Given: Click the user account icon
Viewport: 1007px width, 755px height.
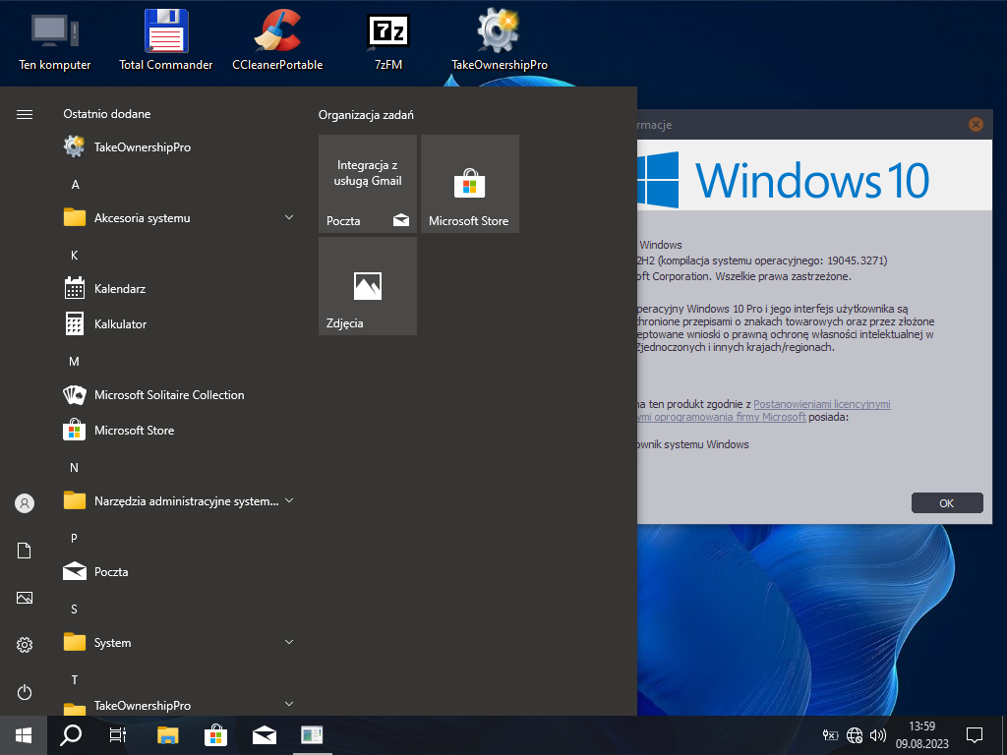Looking at the screenshot, I should click(25, 503).
